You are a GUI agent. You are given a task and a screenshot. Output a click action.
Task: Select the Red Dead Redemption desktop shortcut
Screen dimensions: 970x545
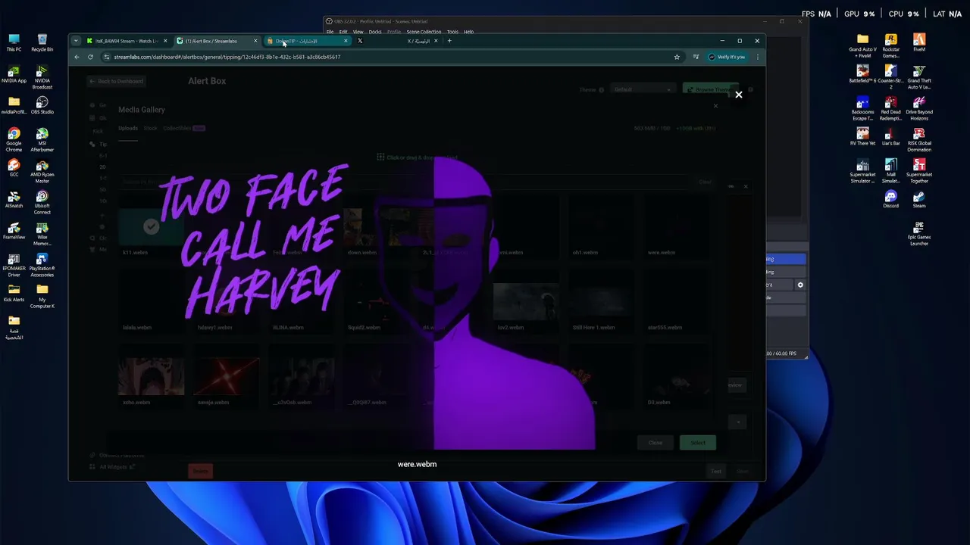891,109
